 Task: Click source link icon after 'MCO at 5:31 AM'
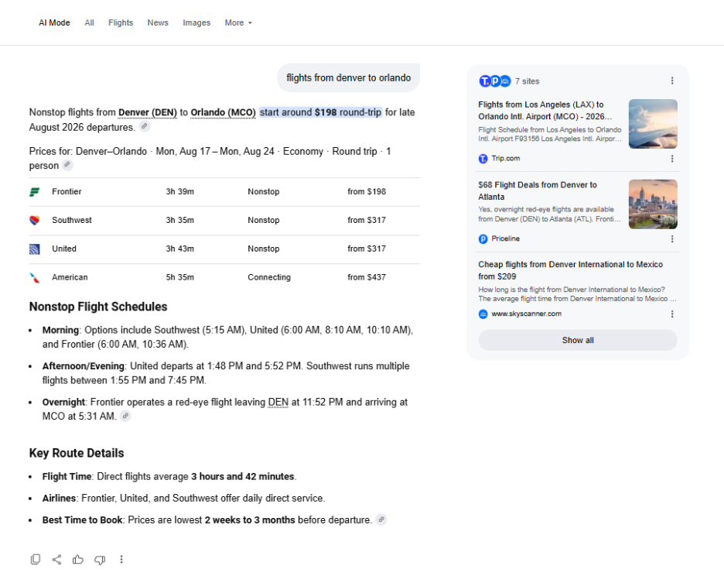pos(125,416)
